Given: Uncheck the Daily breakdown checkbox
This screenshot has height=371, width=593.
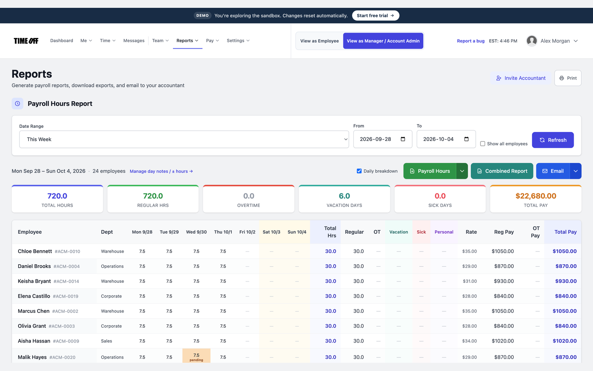Looking at the screenshot, I should click(359, 171).
